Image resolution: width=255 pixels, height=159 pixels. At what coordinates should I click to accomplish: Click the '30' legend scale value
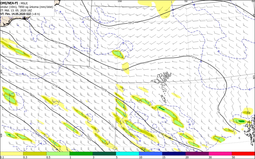[210, 157]
